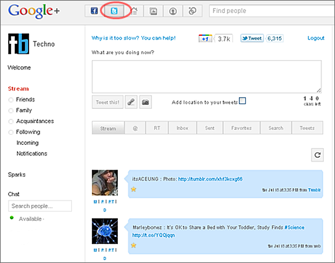This screenshot has width=335, height=263.
Task: Enable Add location to your tweets checkbox
Action: tap(243, 101)
